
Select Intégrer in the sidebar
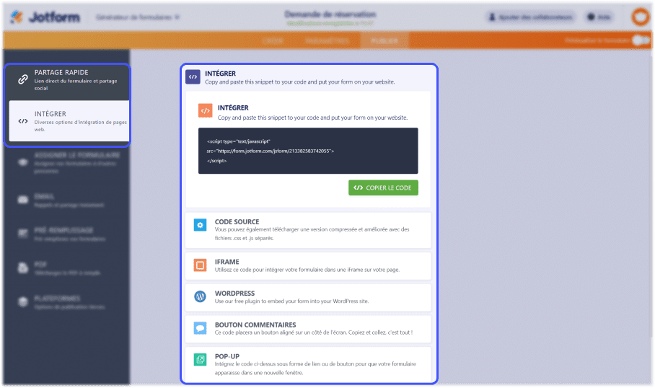[x=69, y=121]
